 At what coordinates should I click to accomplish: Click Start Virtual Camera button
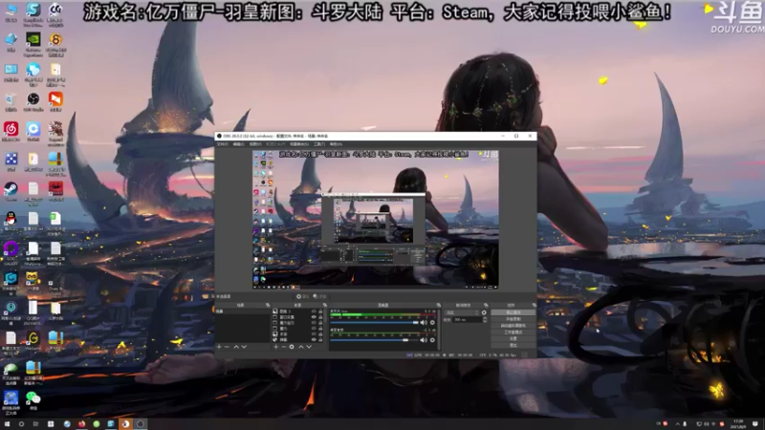pyautogui.click(x=513, y=325)
